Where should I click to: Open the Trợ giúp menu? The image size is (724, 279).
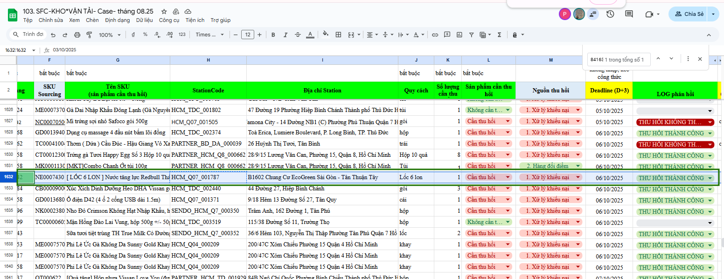tap(221, 20)
